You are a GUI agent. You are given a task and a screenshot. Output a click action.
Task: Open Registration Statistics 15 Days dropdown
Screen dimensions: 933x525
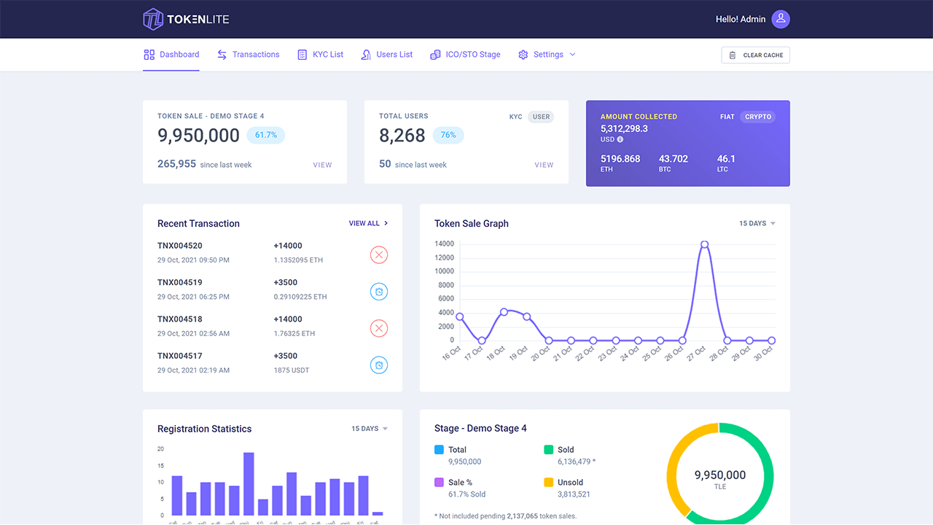[369, 429]
